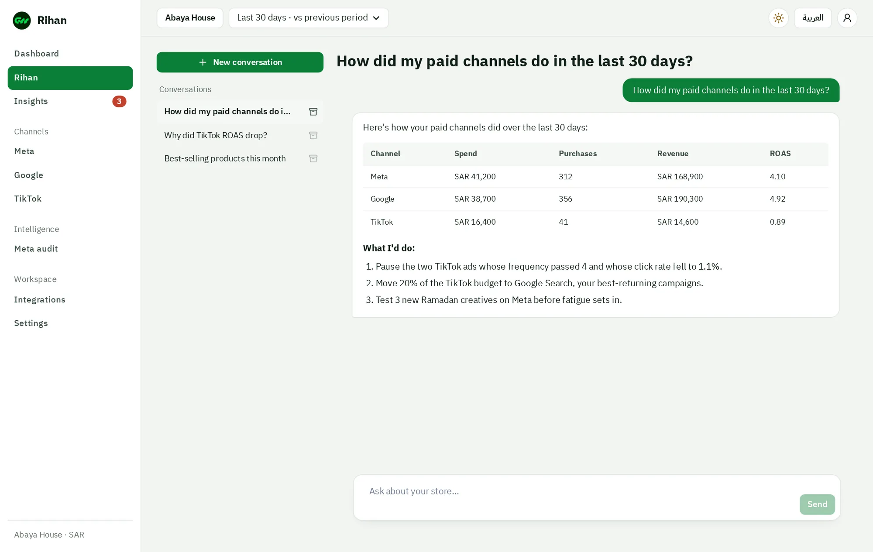This screenshot has width=873, height=552.
Task: Click the Google row's 4.92 ROAS value
Action: (x=777, y=199)
